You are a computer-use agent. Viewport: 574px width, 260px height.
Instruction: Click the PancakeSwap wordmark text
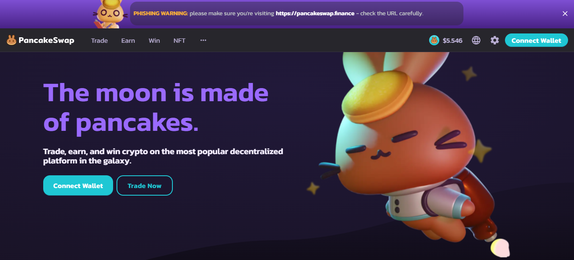(x=47, y=41)
